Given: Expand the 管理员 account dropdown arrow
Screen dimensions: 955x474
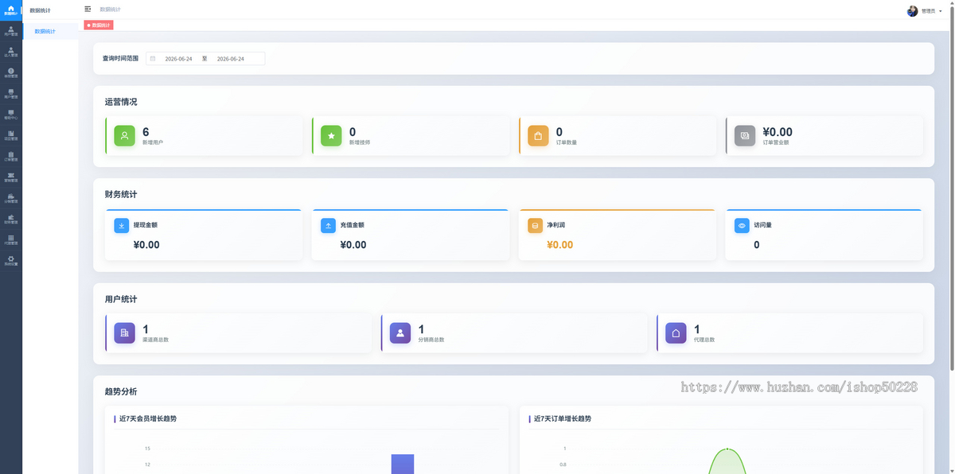Looking at the screenshot, I should (942, 11).
